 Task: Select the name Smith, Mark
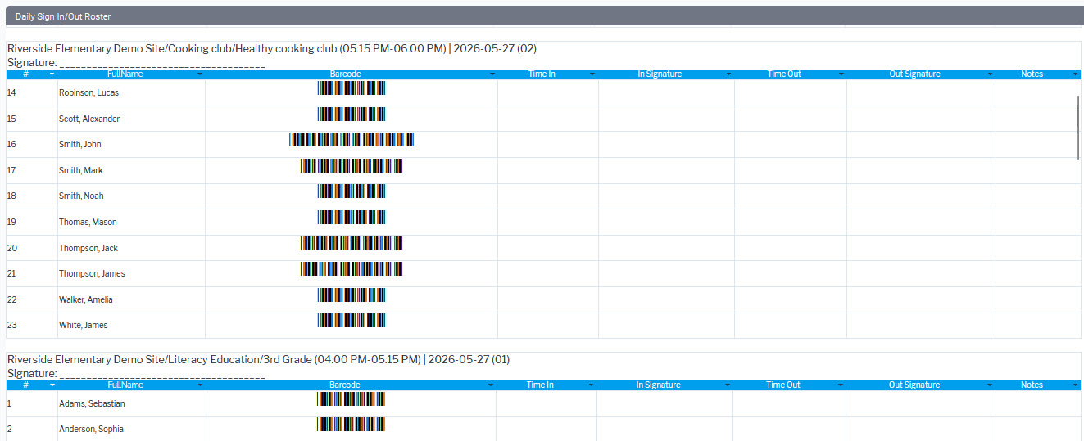pos(81,171)
